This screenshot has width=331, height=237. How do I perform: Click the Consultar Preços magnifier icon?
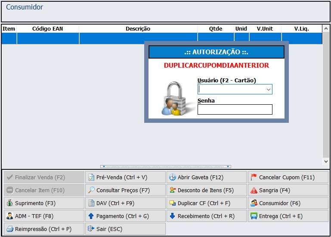91,190
